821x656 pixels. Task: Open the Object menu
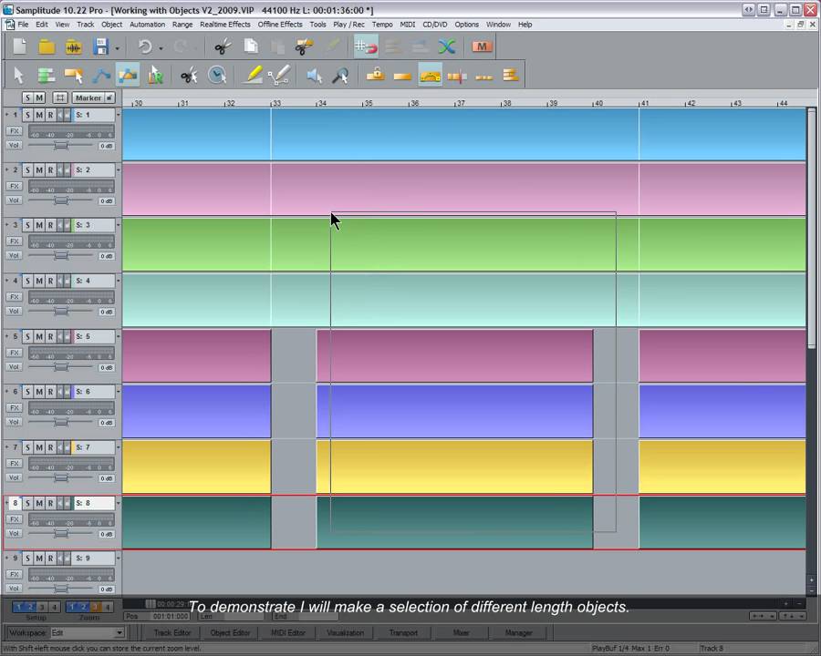(x=111, y=24)
